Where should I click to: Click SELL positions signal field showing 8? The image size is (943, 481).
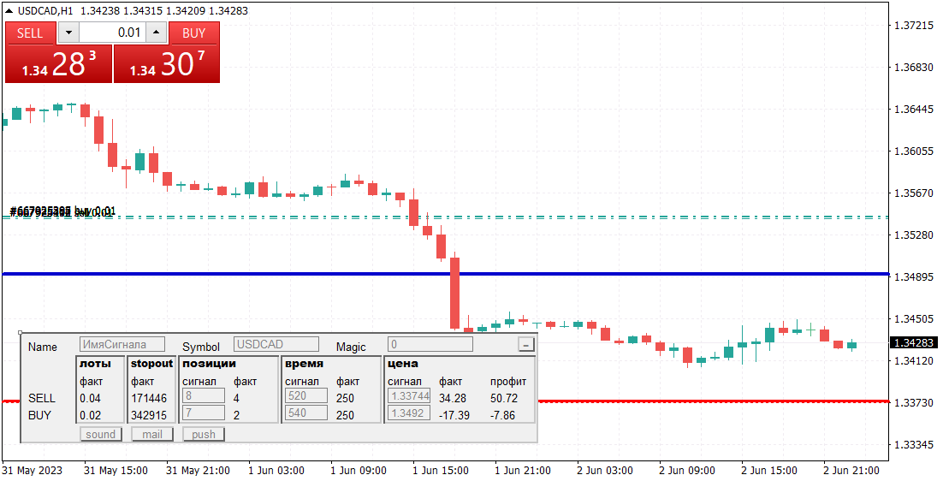tap(204, 395)
